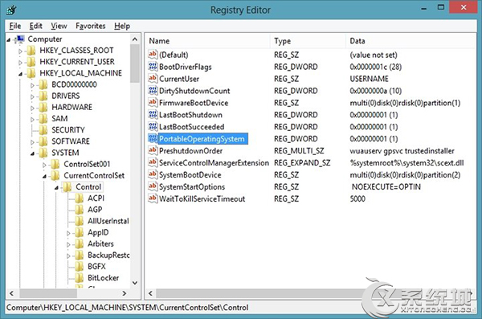Click the DirtyShutdownCount DWORD icon
The height and width of the screenshot is (319, 482).
pos(153,91)
